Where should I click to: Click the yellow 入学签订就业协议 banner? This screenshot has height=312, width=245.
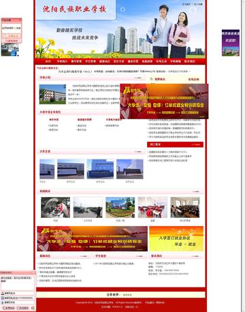176,238
